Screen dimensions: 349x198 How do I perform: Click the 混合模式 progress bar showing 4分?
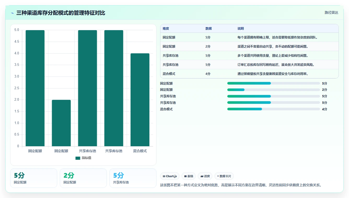274,109
